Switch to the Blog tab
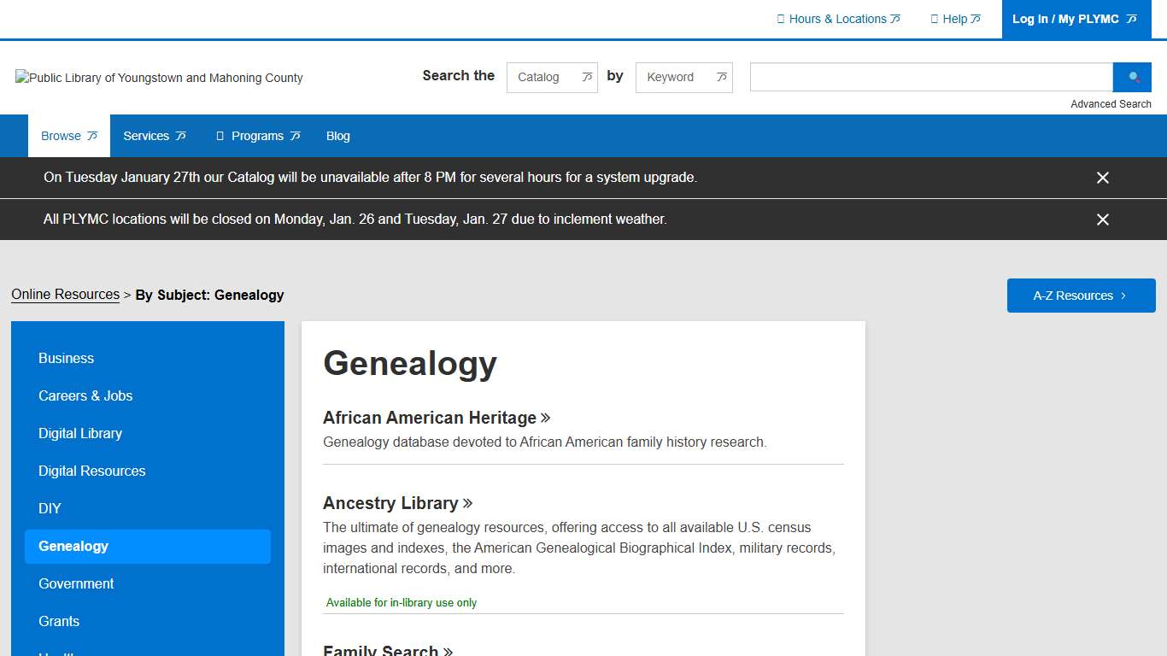The height and width of the screenshot is (656, 1167). coord(337,135)
